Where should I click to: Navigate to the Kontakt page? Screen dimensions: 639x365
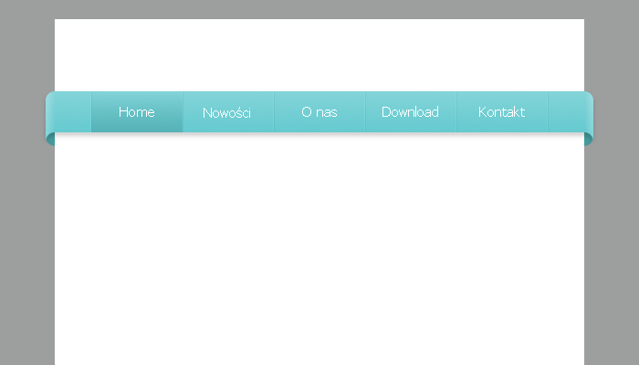pyautogui.click(x=501, y=112)
